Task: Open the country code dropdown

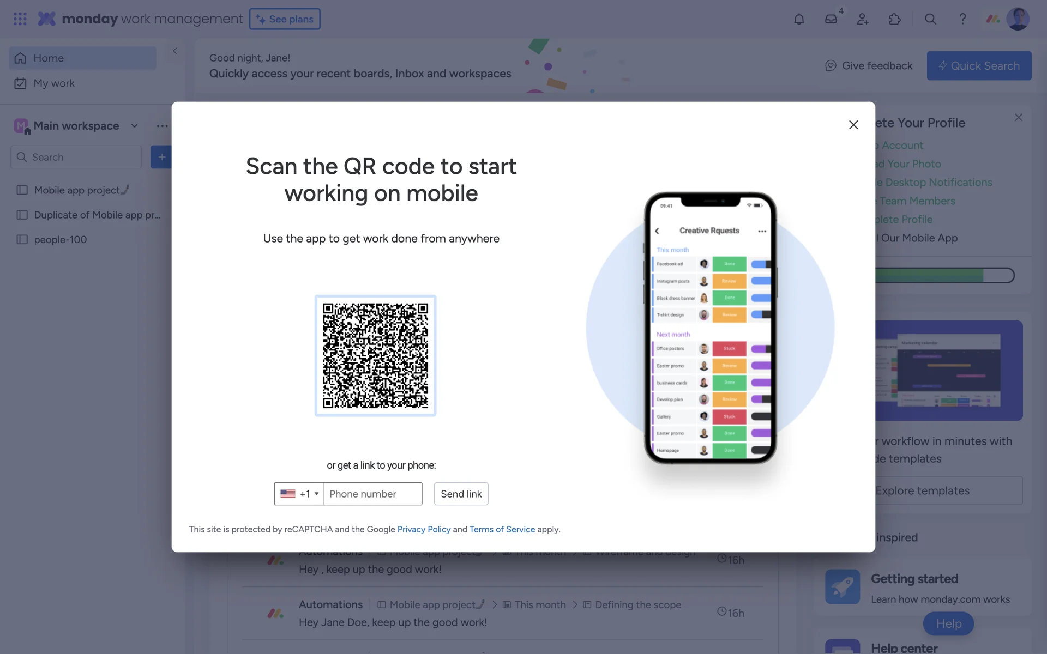Action: coord(299,494)
